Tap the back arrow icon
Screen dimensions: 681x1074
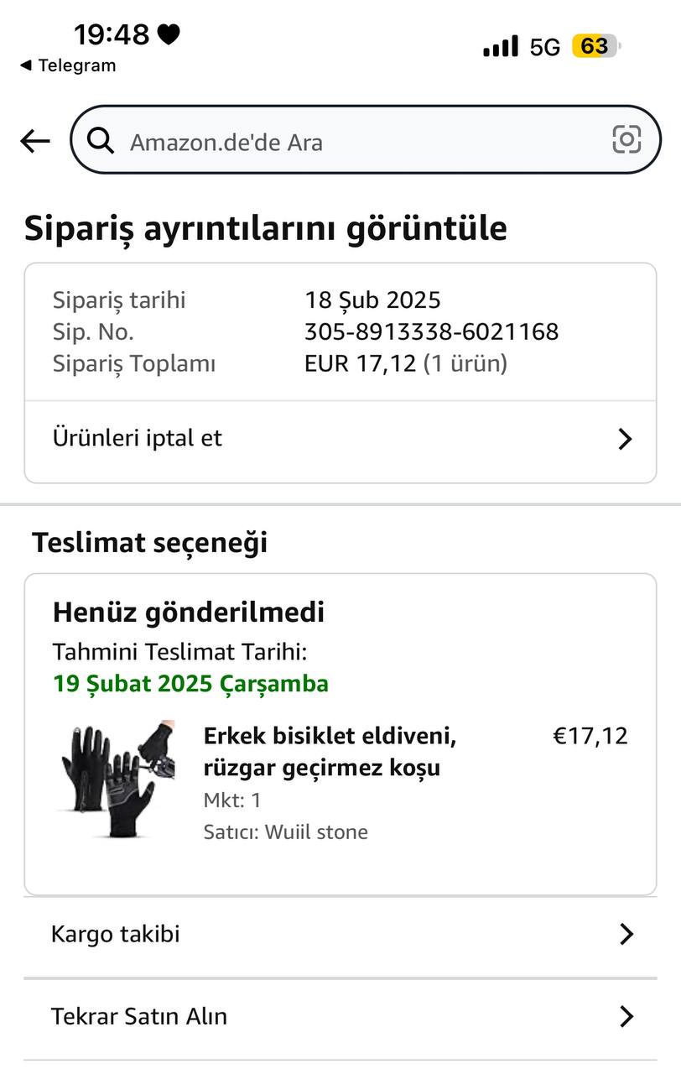(x=35, y=141)
